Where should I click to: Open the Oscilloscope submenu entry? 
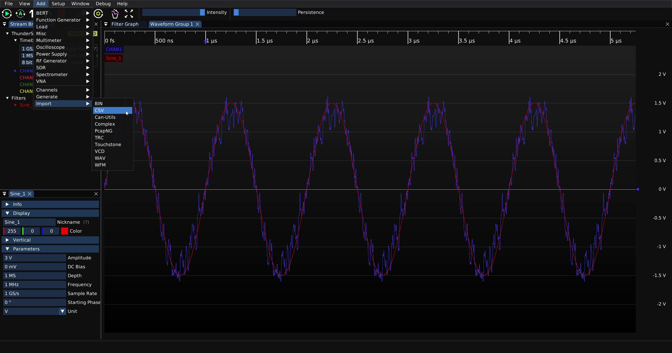[63, 47]
